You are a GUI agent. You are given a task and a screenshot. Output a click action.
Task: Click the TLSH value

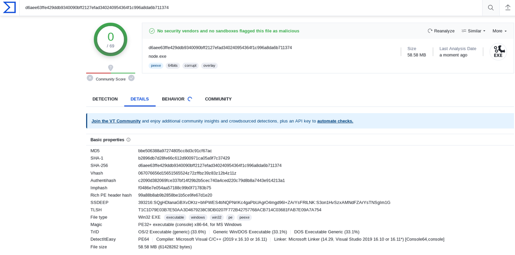[x=230, y=210]
